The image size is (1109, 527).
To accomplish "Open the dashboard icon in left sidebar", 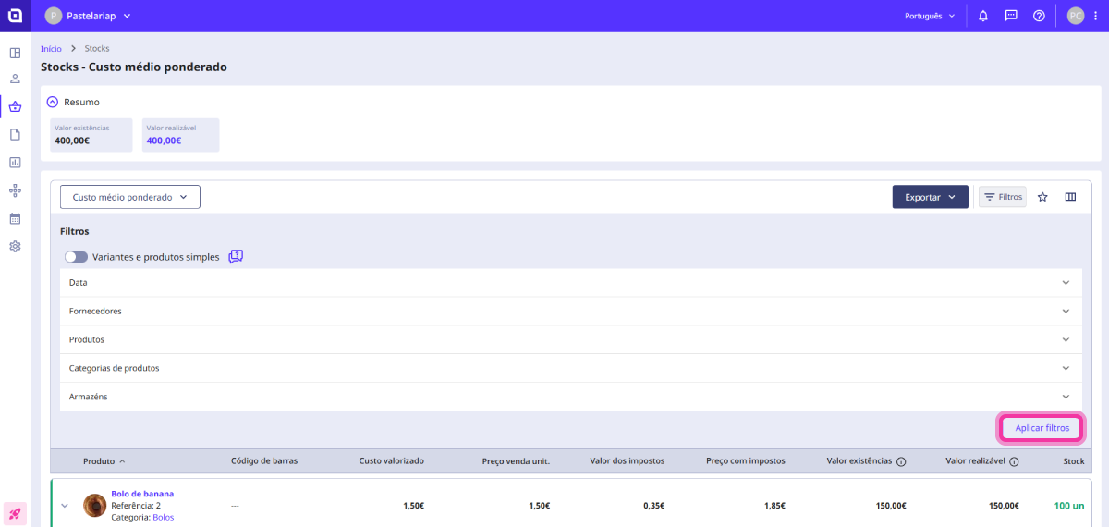I will tap(15, 53).
